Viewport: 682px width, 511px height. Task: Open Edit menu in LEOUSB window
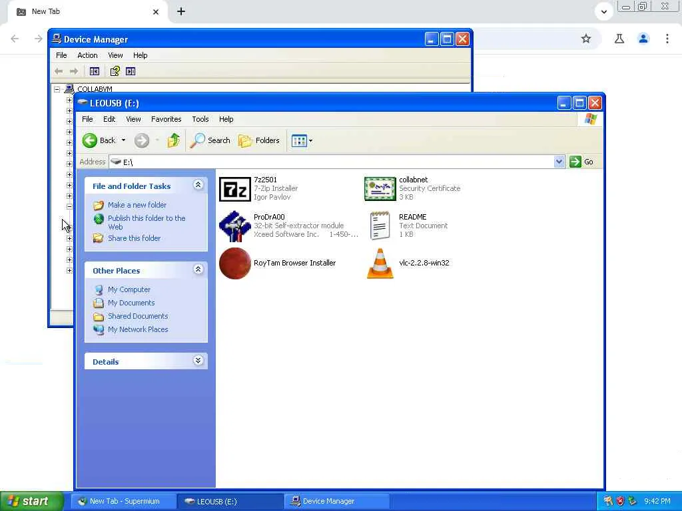109,119
